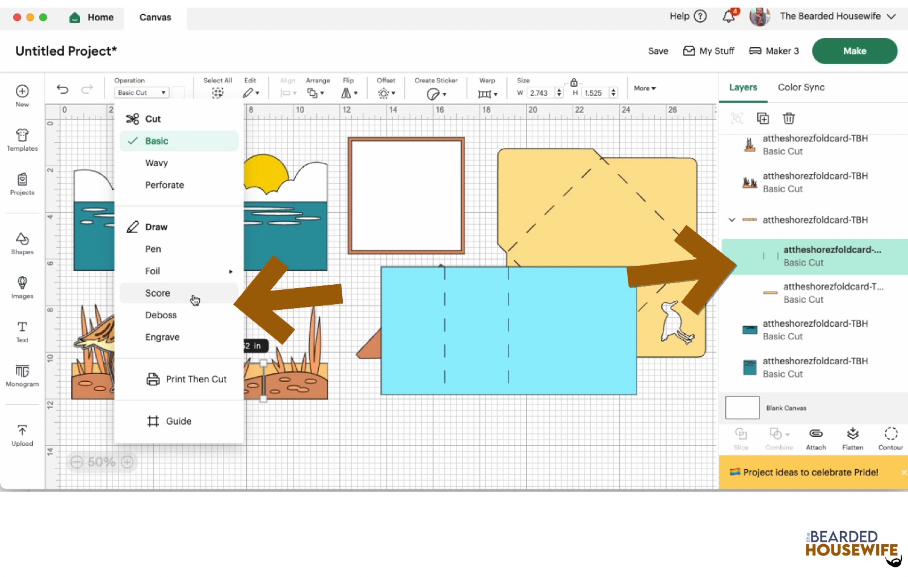Click the width size input field
908x577 pixels.
[x=541, y=93]
